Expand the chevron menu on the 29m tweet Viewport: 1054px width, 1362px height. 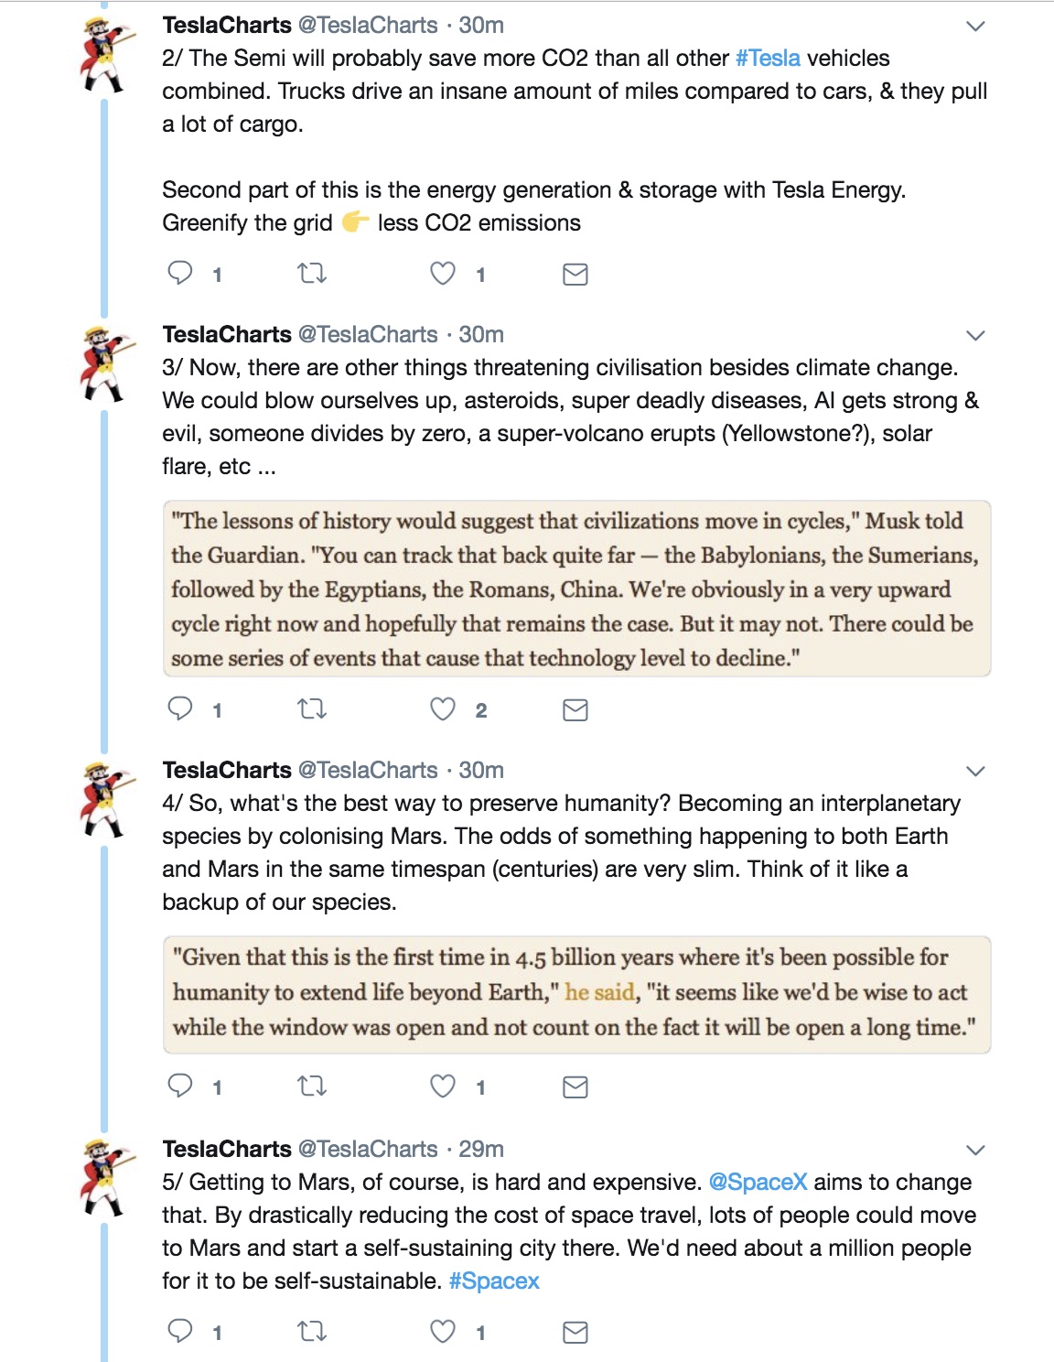pos(975,1150)
